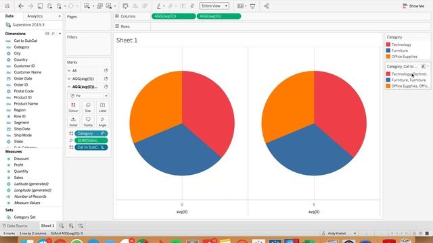Click the legend highlight icon in Category, Cat to legend

423,66
